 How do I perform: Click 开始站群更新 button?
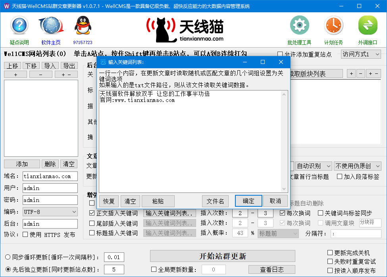pos(223,256)
